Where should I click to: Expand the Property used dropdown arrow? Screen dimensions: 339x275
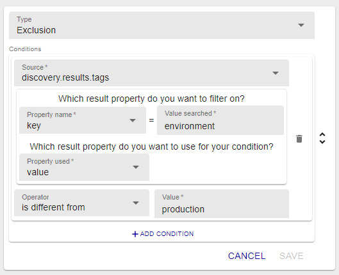click(x=136, y=167)
